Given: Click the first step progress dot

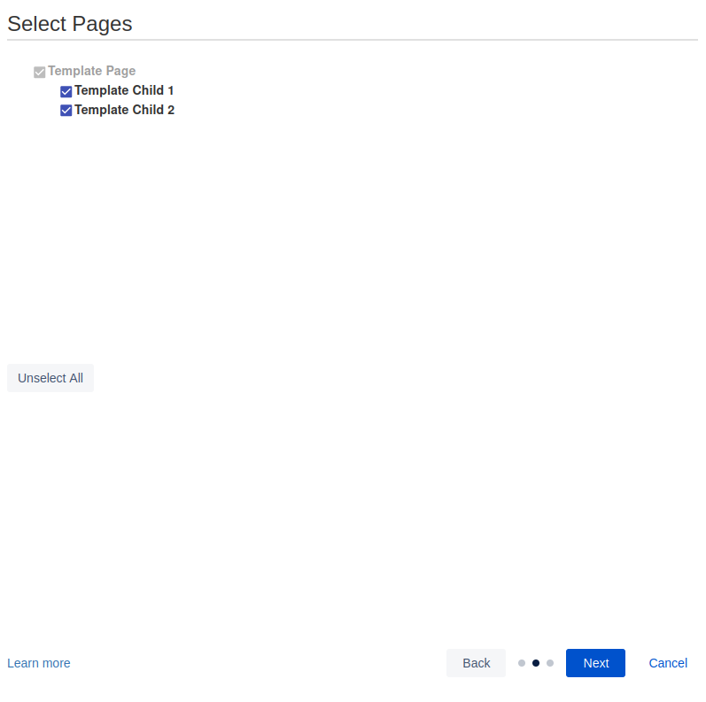Looking at the screenshot, I should coord(522,663).
